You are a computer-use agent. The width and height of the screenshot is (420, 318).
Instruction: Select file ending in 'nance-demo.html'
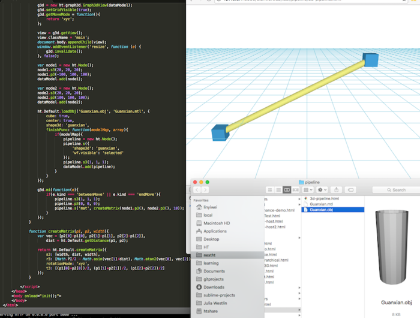pyautogui.click(x=280, y=210)
